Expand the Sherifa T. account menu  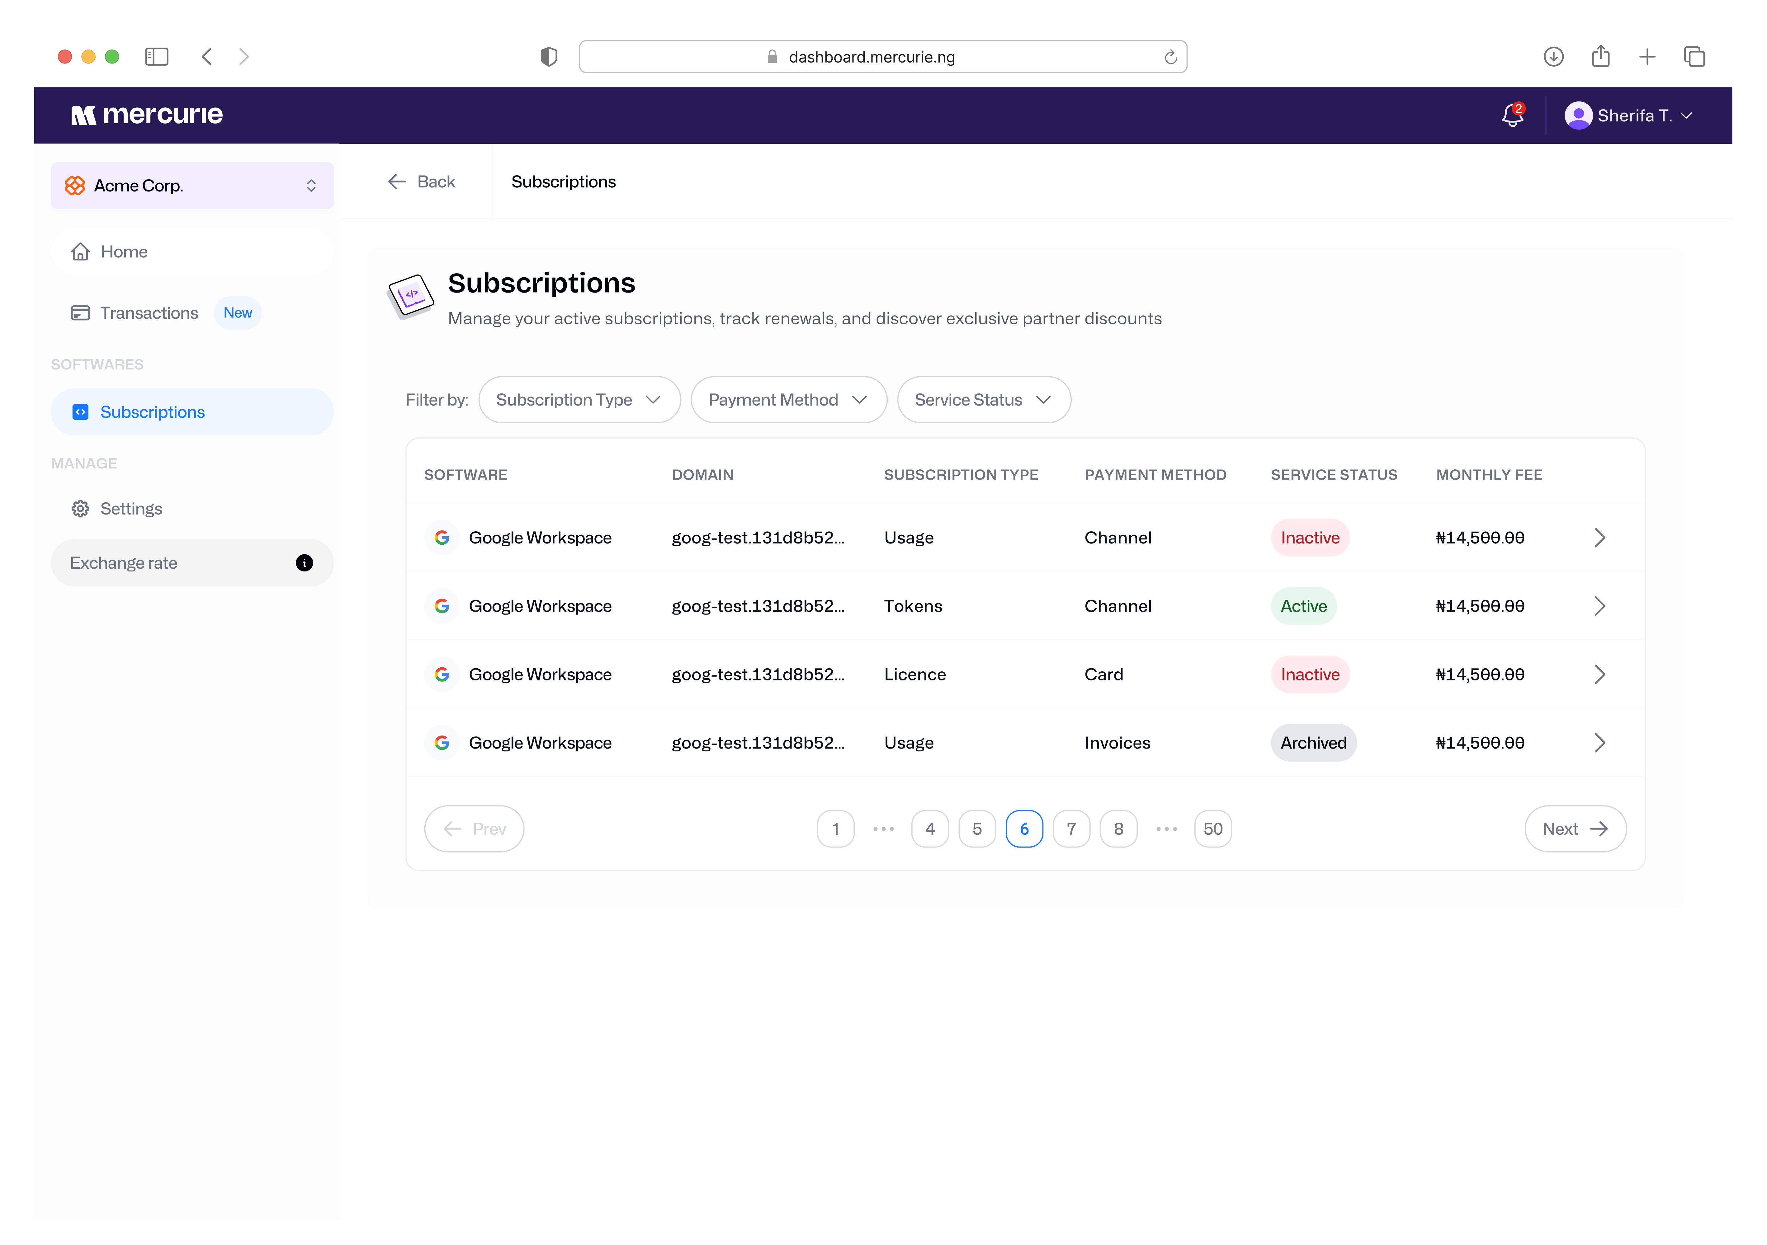tap(1686, 115)
